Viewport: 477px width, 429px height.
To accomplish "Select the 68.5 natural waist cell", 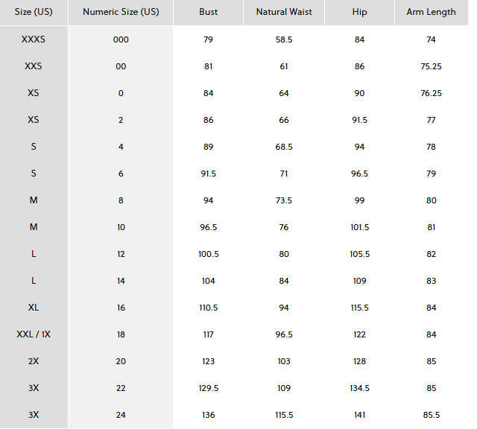I will (x=284, y=147).
